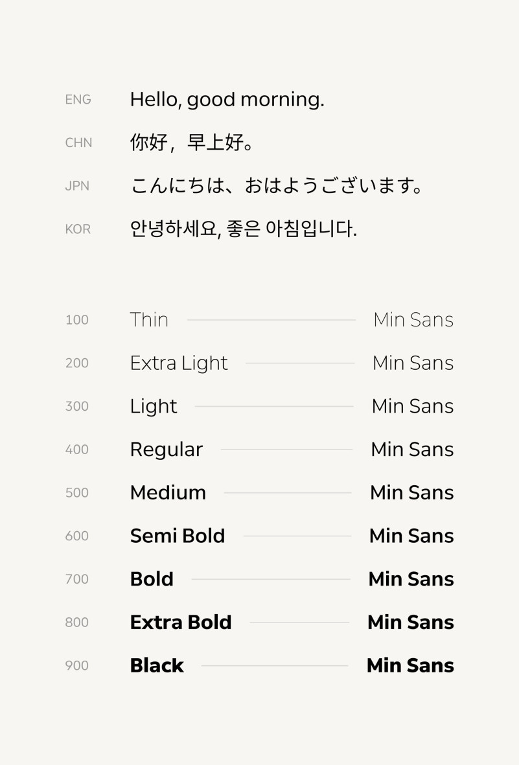Select the CHN language label
This screenshot has width=519, height=765.
pos(78,143)
